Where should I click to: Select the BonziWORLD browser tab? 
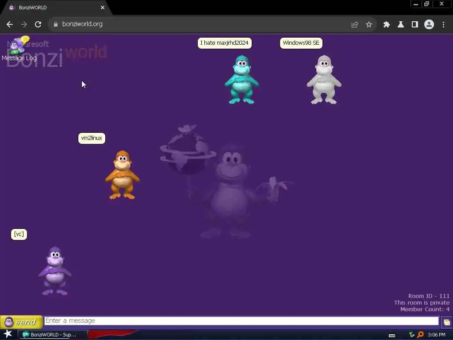pyautogui.click(x=56, y=8)
